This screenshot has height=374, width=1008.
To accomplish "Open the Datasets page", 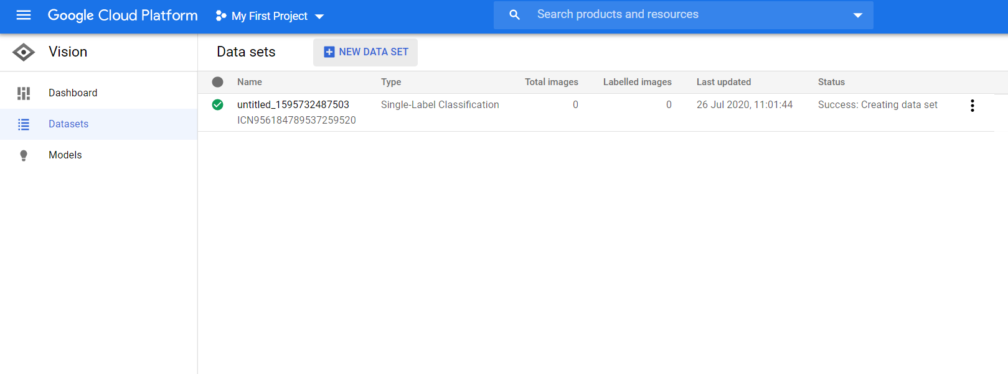I will coord(98,124).
